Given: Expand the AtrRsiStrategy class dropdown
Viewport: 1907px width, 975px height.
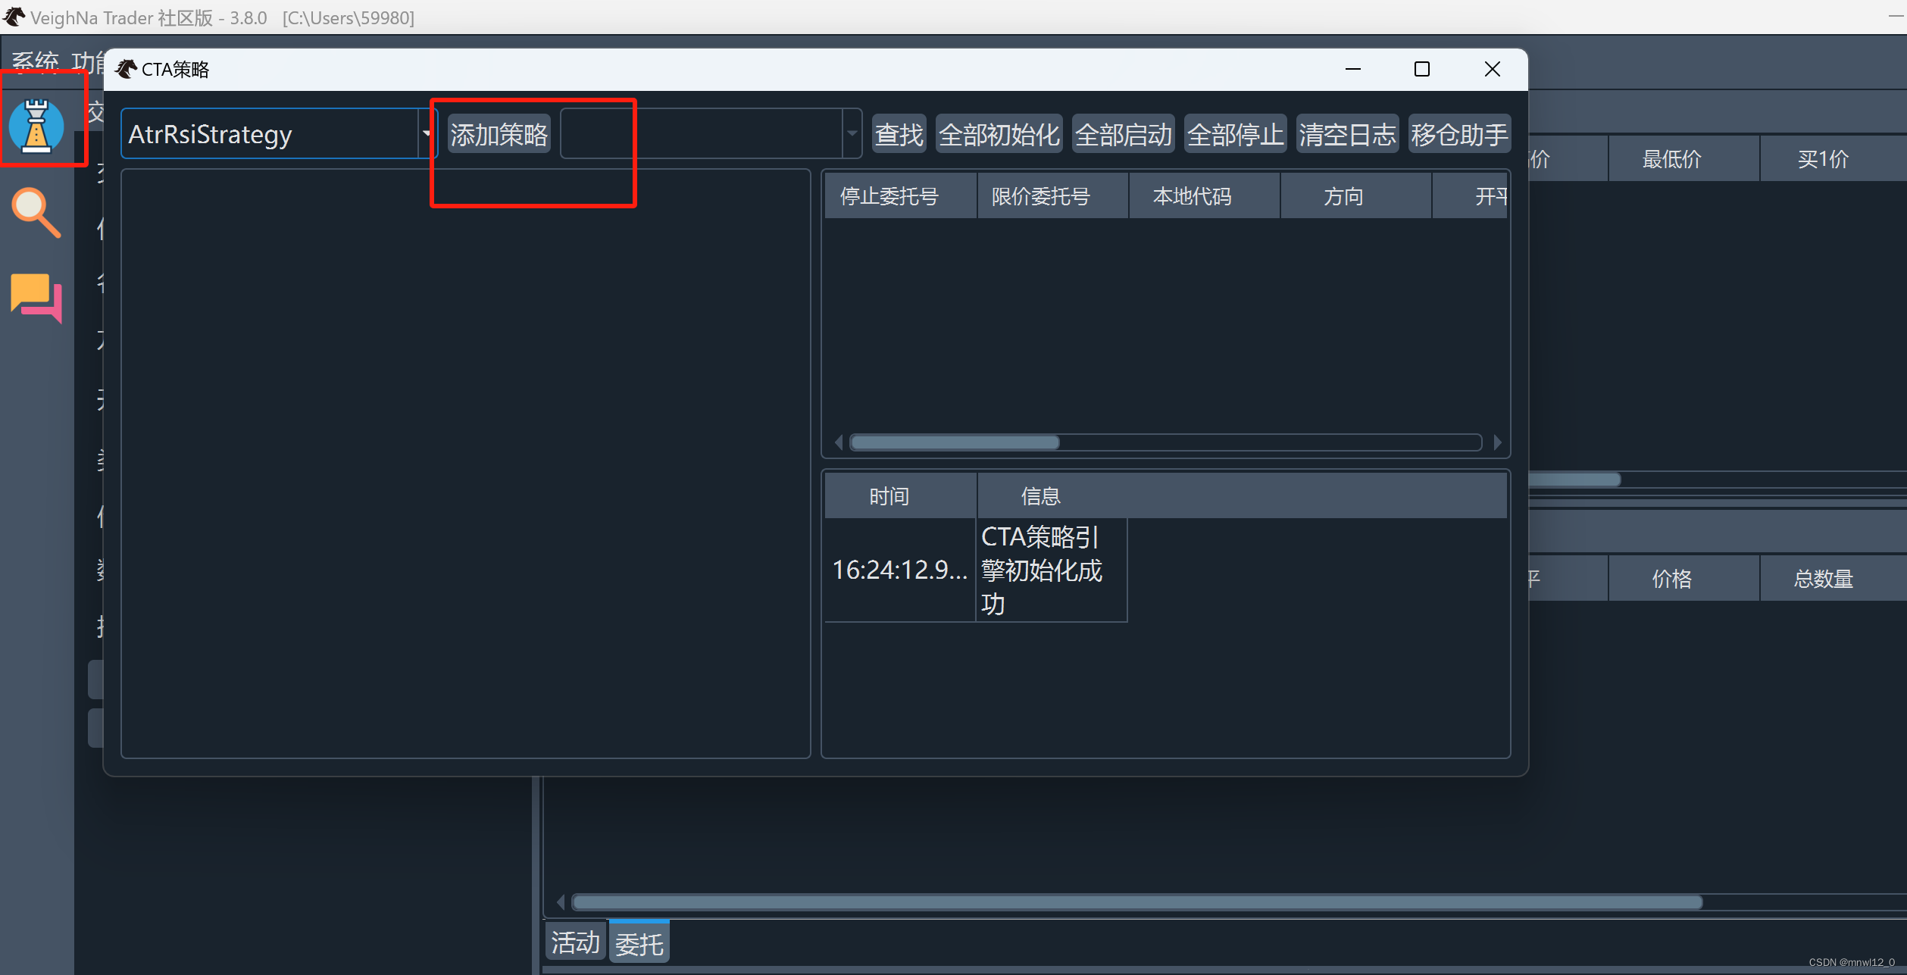Looking at the screenshot, I should (x=427, y=134).
